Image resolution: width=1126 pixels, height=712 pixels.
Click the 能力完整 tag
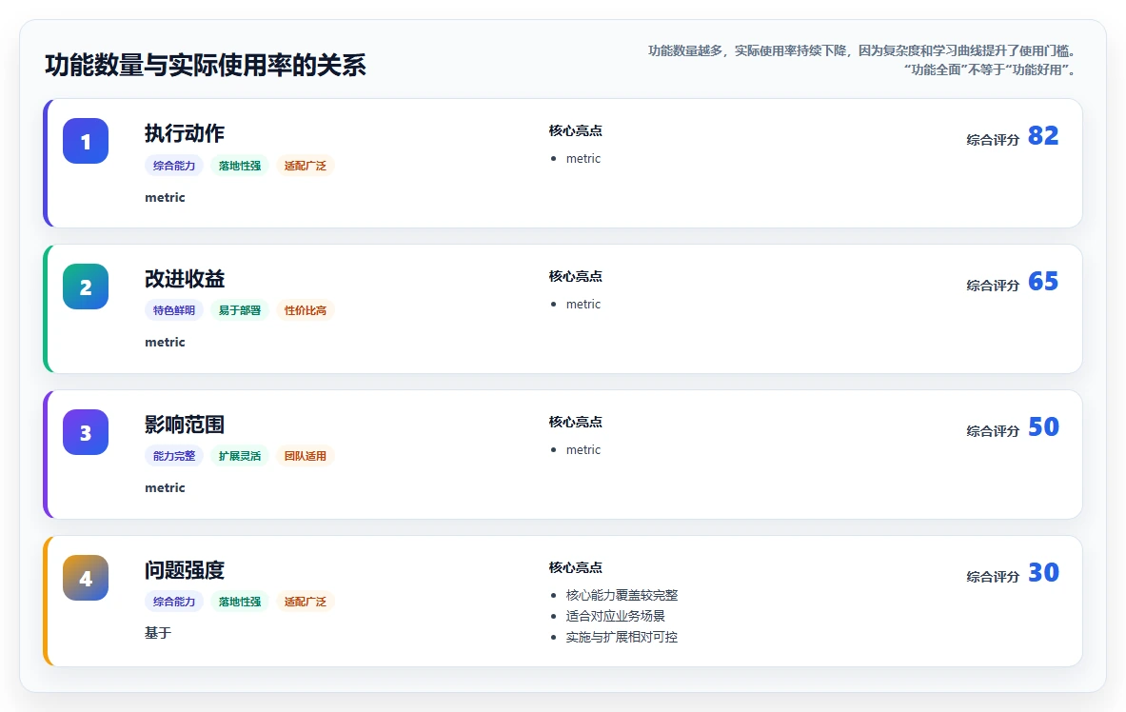pyautogui.click(x=174, y=456)
